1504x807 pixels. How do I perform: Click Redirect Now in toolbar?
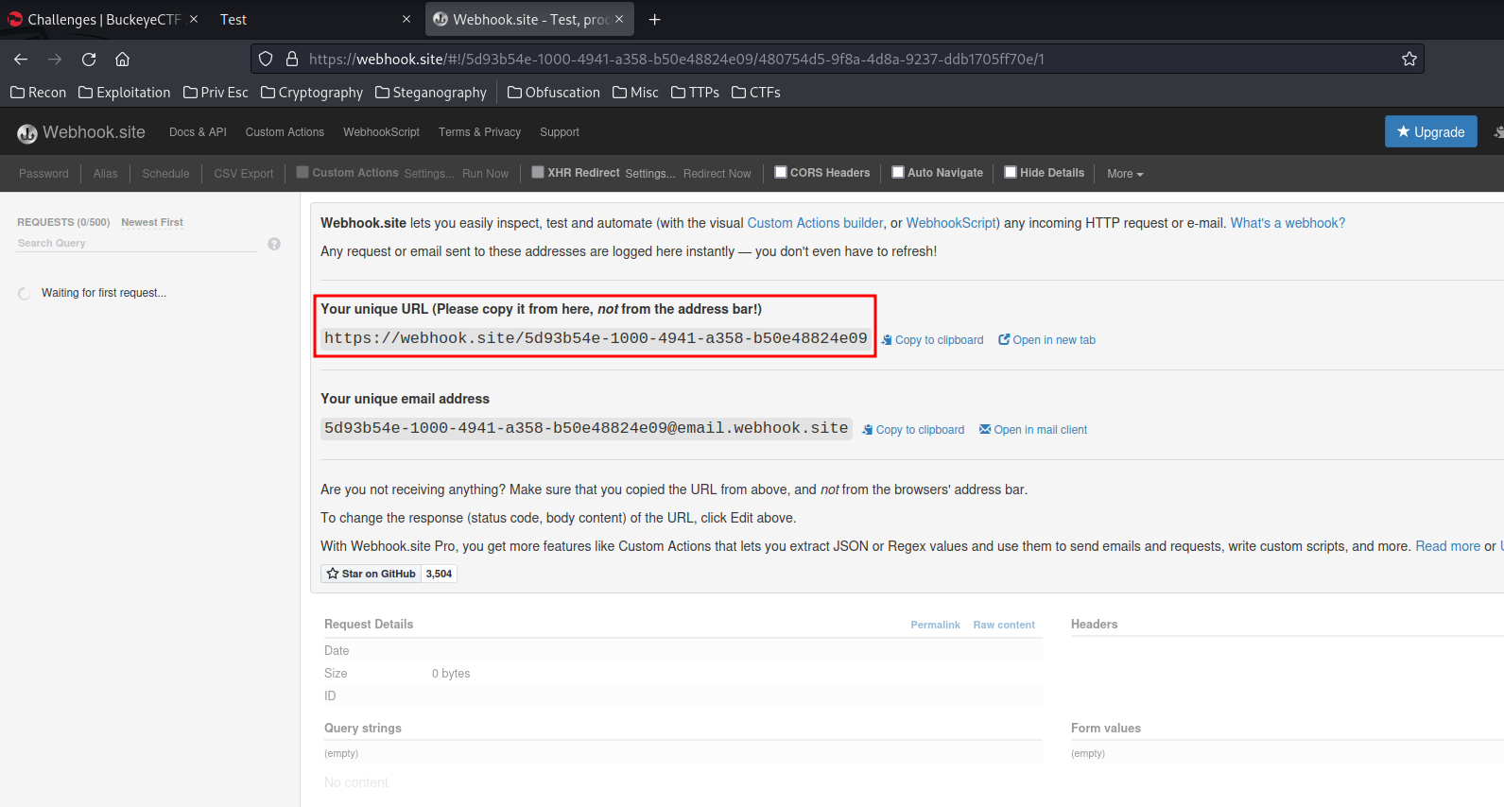point(717,174)
